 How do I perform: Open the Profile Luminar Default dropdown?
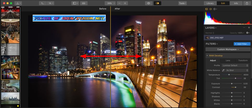[235, 65]
